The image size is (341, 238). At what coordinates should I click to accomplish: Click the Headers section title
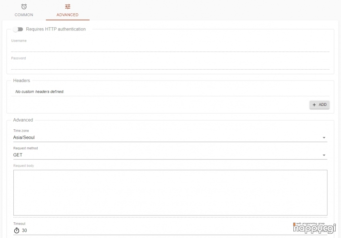click(21, 81)
